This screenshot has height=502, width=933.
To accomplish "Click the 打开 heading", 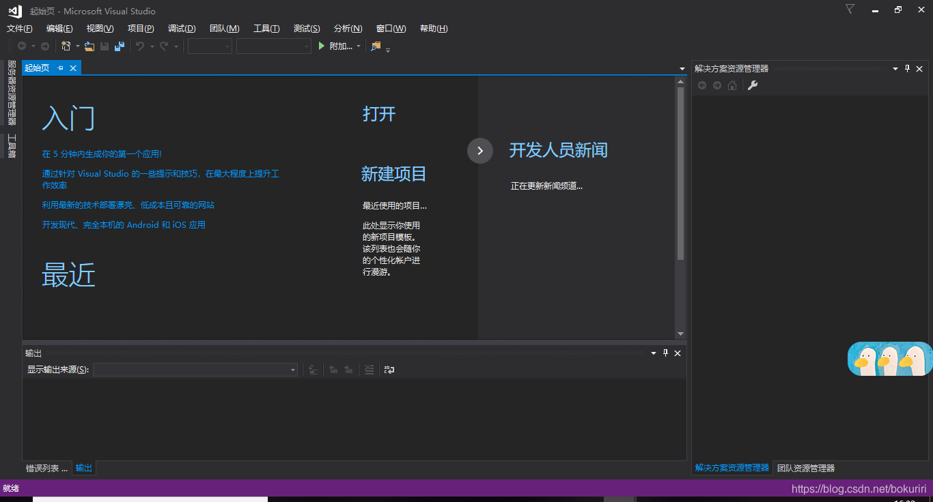I will pyautogui.click(x=379, y=114).
